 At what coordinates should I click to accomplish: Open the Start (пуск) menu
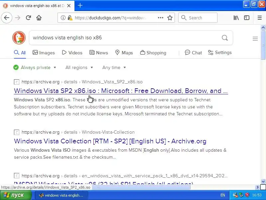(x=16, y=195)
